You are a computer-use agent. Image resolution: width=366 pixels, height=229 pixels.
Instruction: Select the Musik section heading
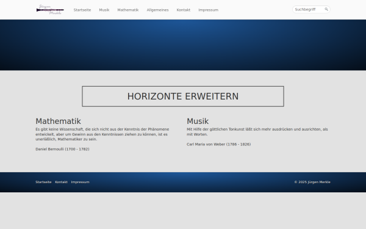198,122
